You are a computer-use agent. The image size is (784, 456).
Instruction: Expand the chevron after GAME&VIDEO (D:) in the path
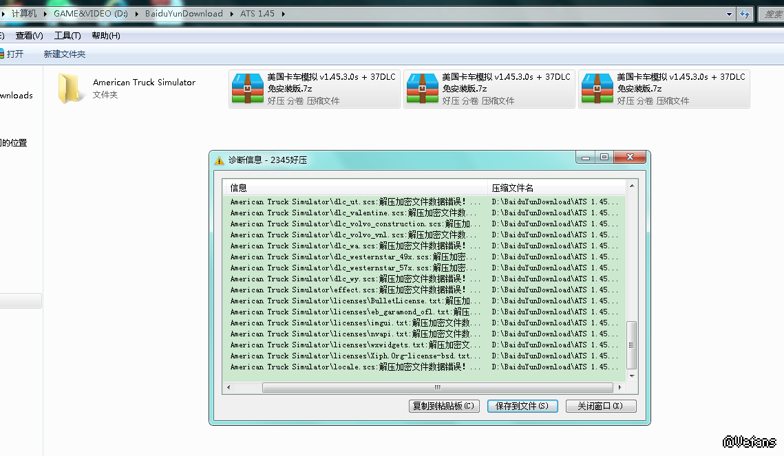[136, 14]
